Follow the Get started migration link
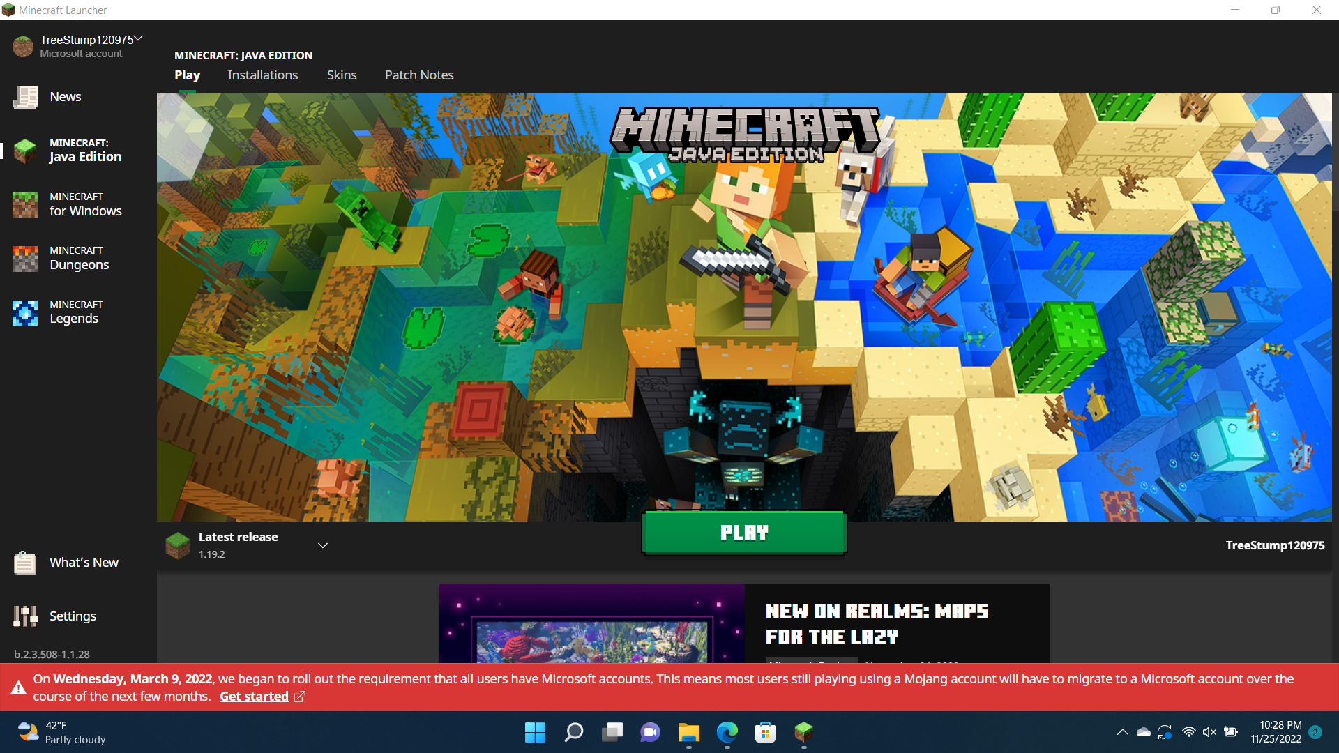This screenshot has width=1339, height=753. pos(255,697)
